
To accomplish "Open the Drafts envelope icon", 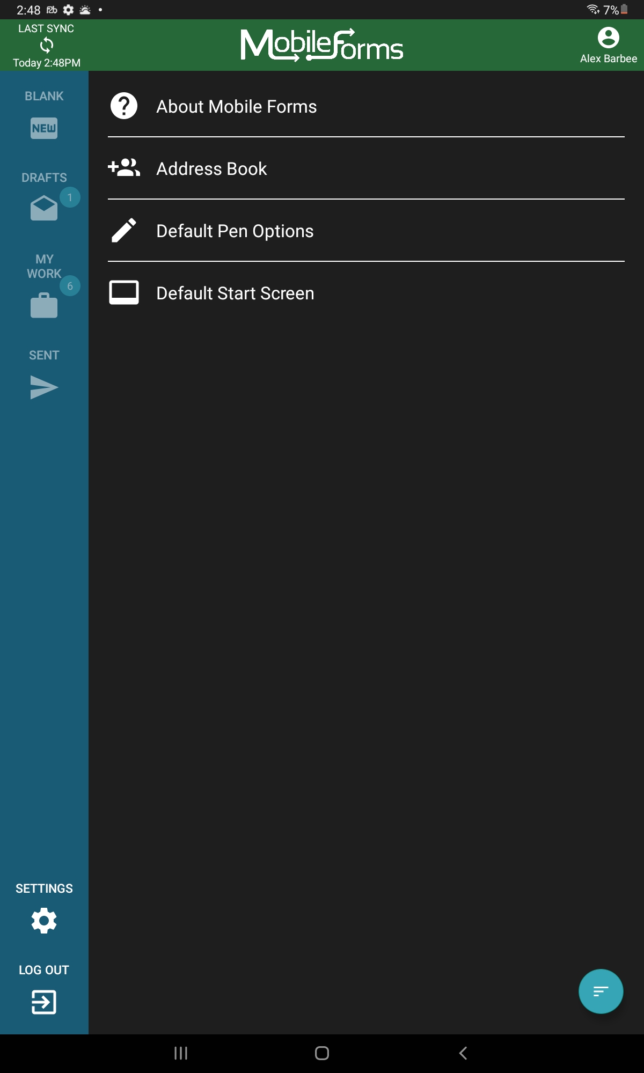I will pyautogui.click(x=44, y=208).
